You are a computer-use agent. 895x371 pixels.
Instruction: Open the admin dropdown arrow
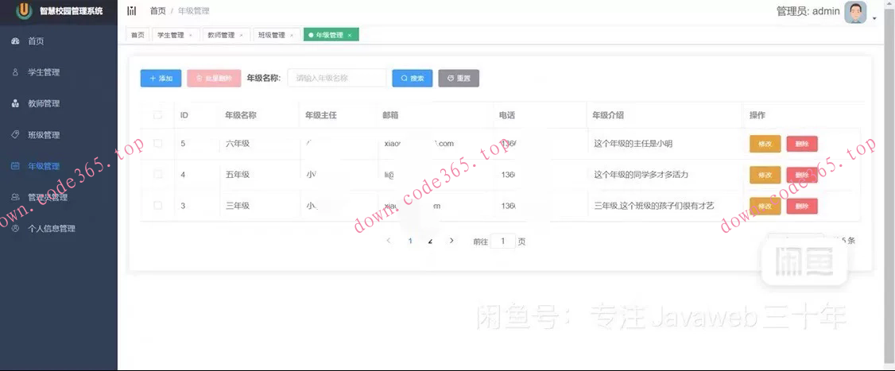[874, 19]
